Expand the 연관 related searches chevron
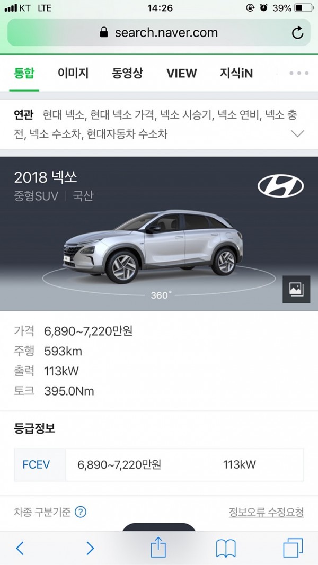This screenshot has width=318, height=565. coord(297,134)
